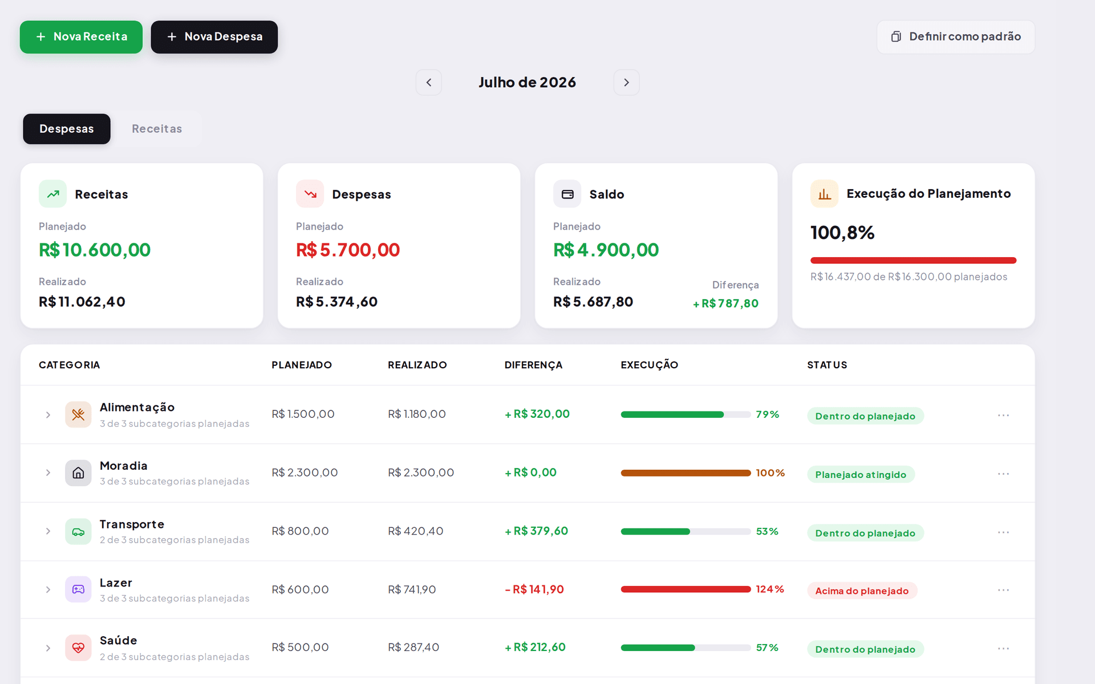Click the Planejado atingido status badge

(x=861, y=474)
